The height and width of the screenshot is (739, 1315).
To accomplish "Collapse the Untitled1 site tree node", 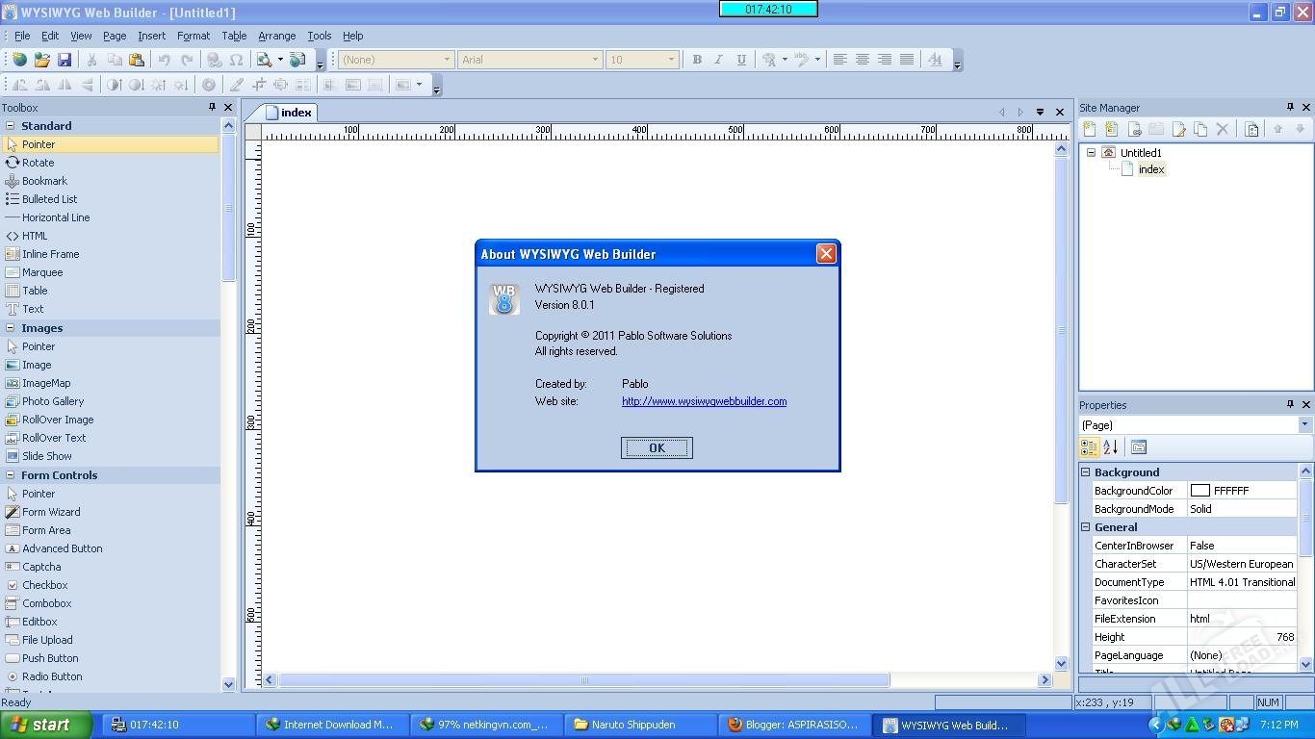I will pyautogui.click(x=1091, y=153).
